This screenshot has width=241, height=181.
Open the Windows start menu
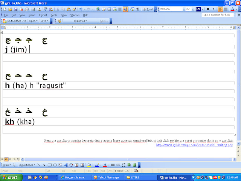[11, 178]
